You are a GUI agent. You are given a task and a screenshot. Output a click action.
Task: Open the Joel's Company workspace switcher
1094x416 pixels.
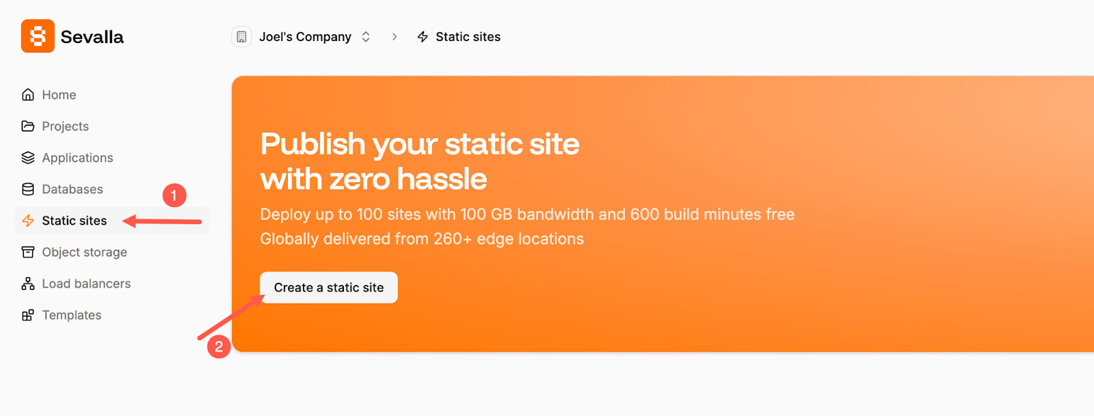[x=305, y=36]
